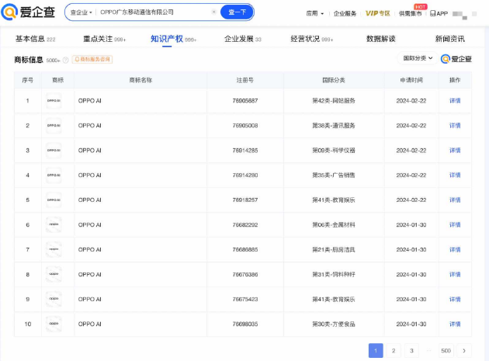This screenshot has height=361, width=489.
Task: Click the 商标服务咨询 badge button
Action: click(x=92, y=59)
